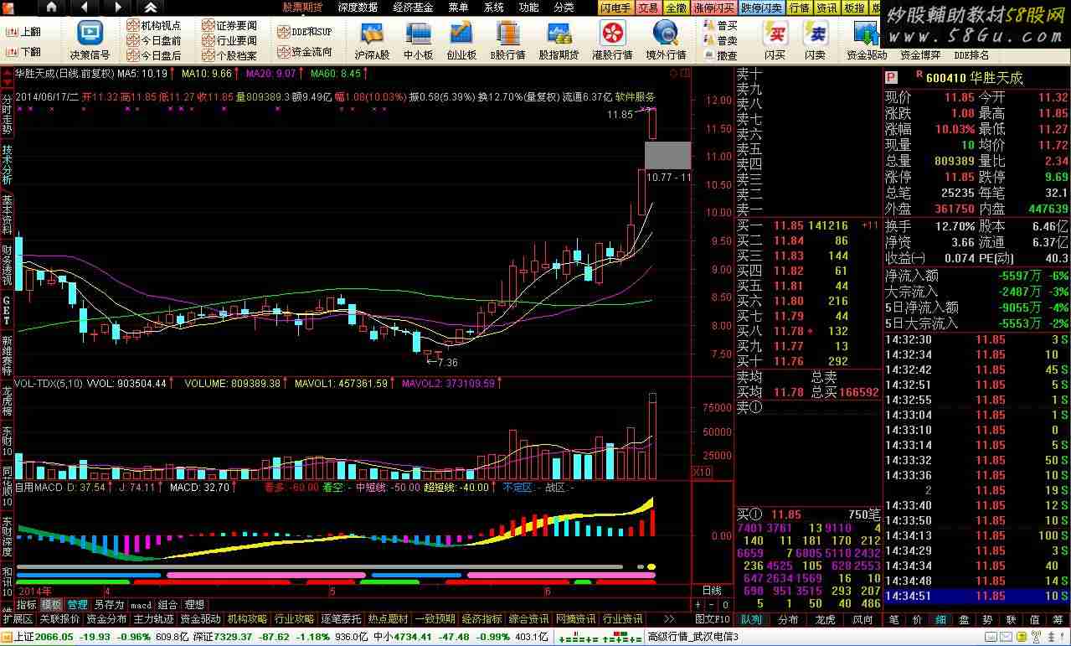
Task: Click stock name 600410 华胜天成
Action: [x=974, y=77]
